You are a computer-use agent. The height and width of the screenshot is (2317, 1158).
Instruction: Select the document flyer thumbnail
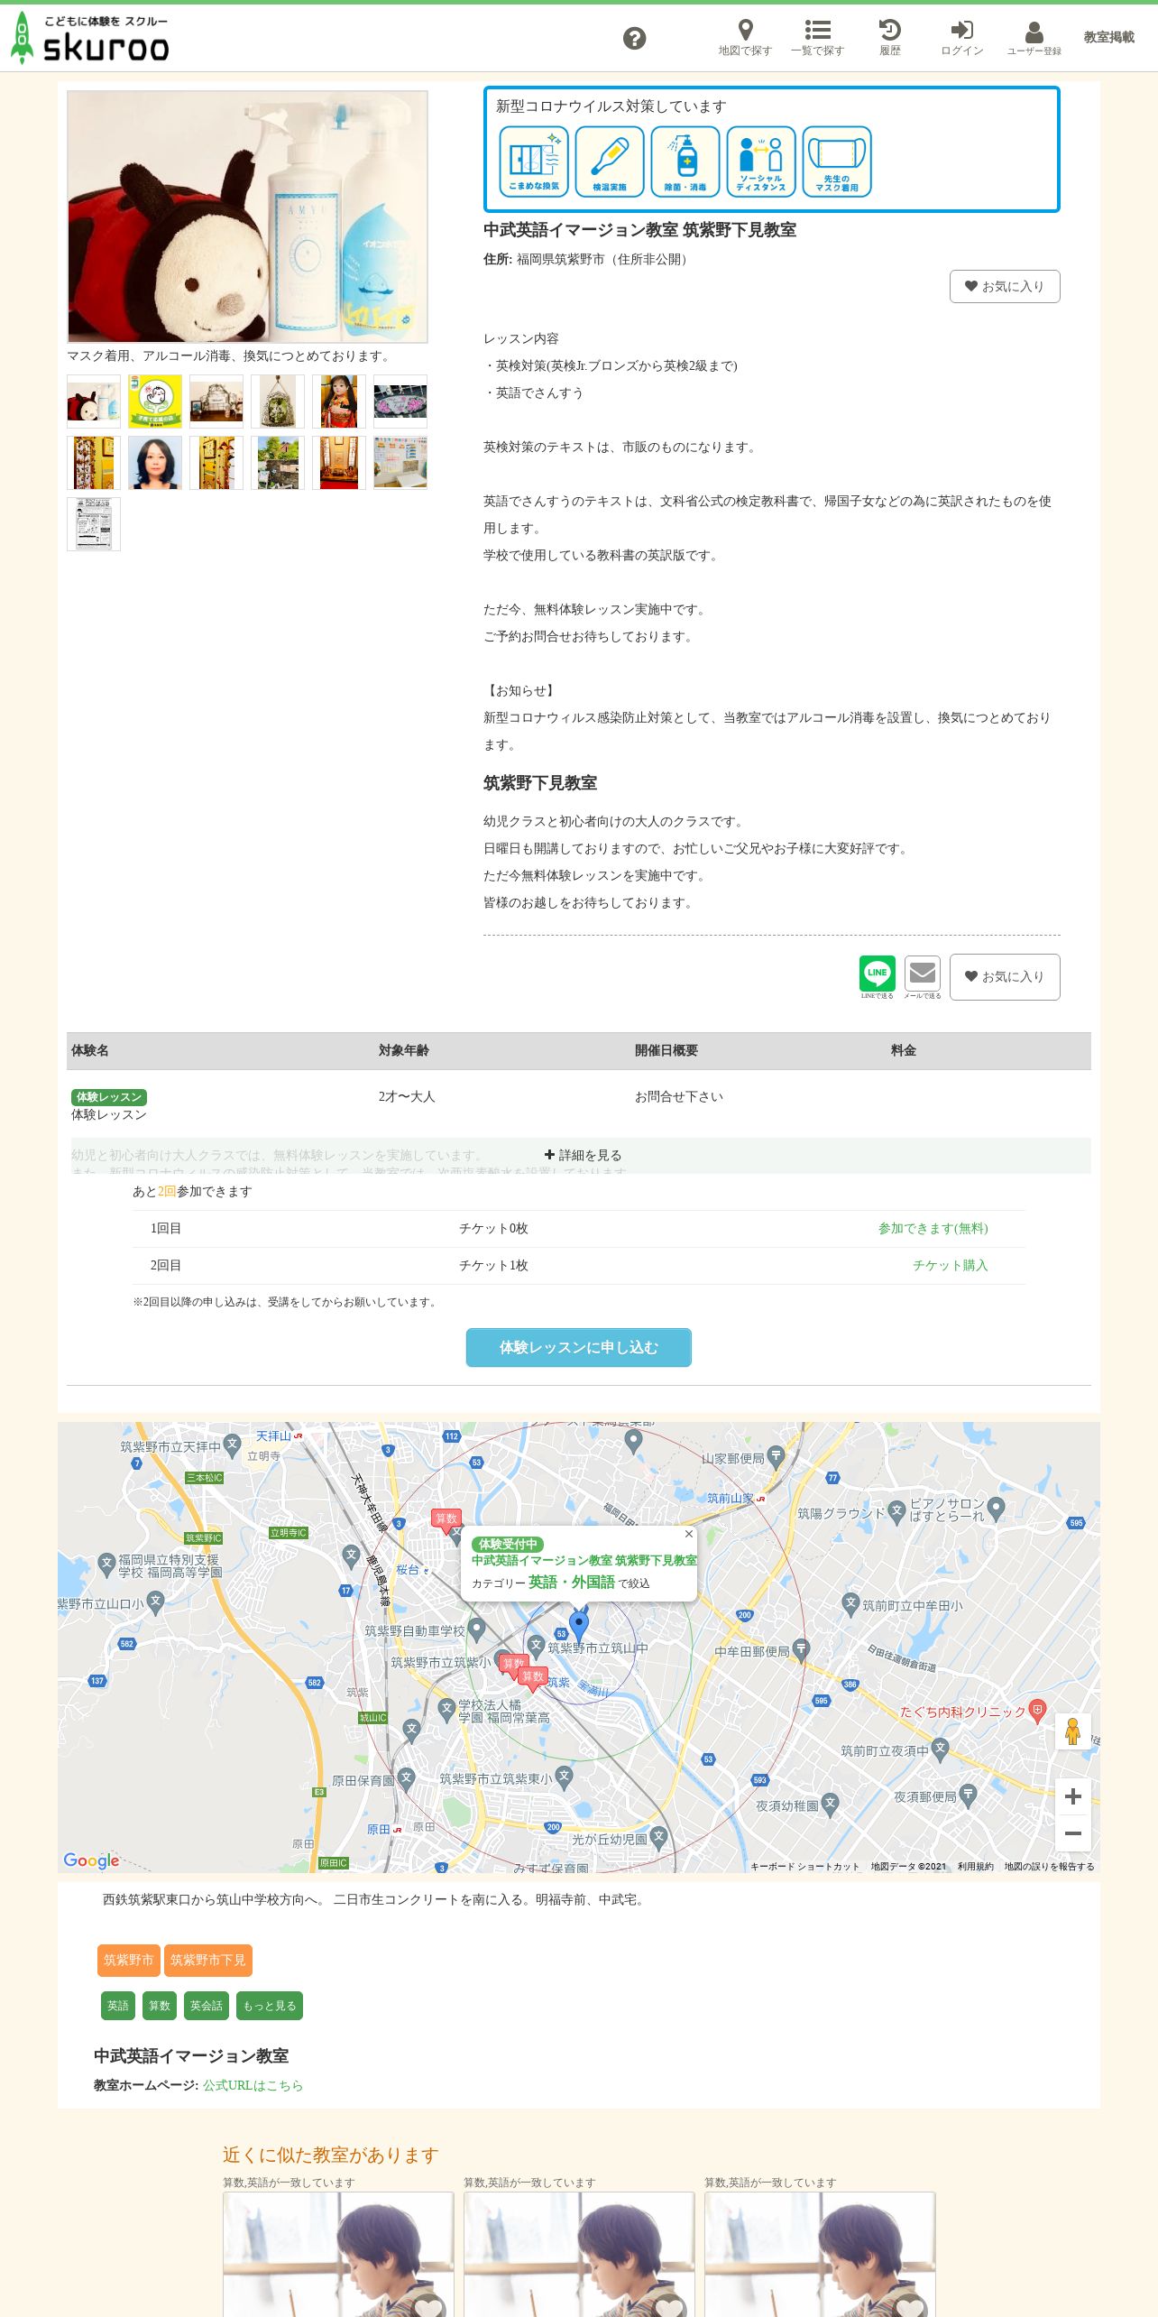(94, 524)
